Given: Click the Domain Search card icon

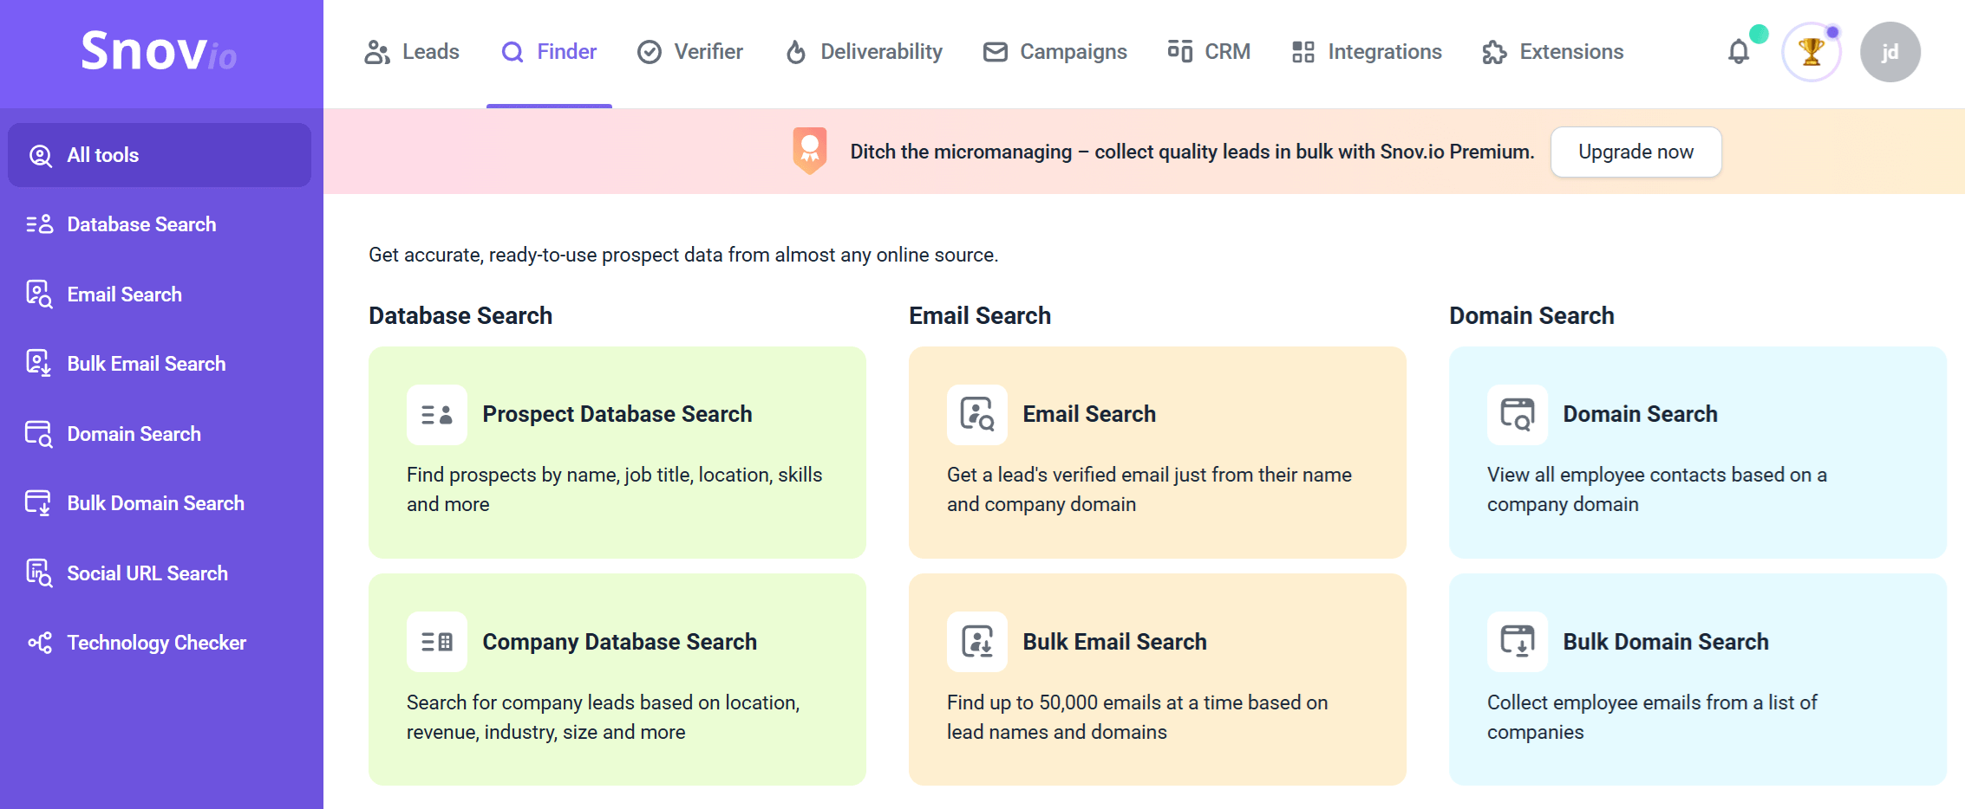Looking at the screenshot, I should pos(1518,415).
